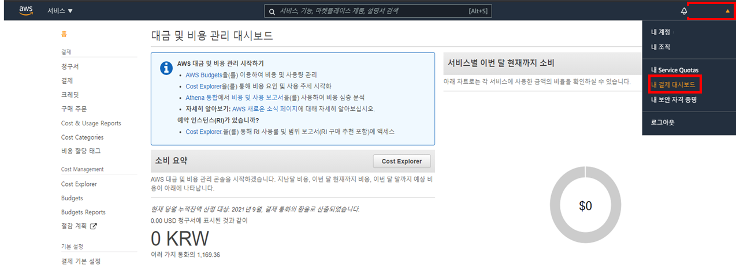Open 결제 기본 설정 in the sidebar
Screen dimensions: 736x265
(81, 261)
